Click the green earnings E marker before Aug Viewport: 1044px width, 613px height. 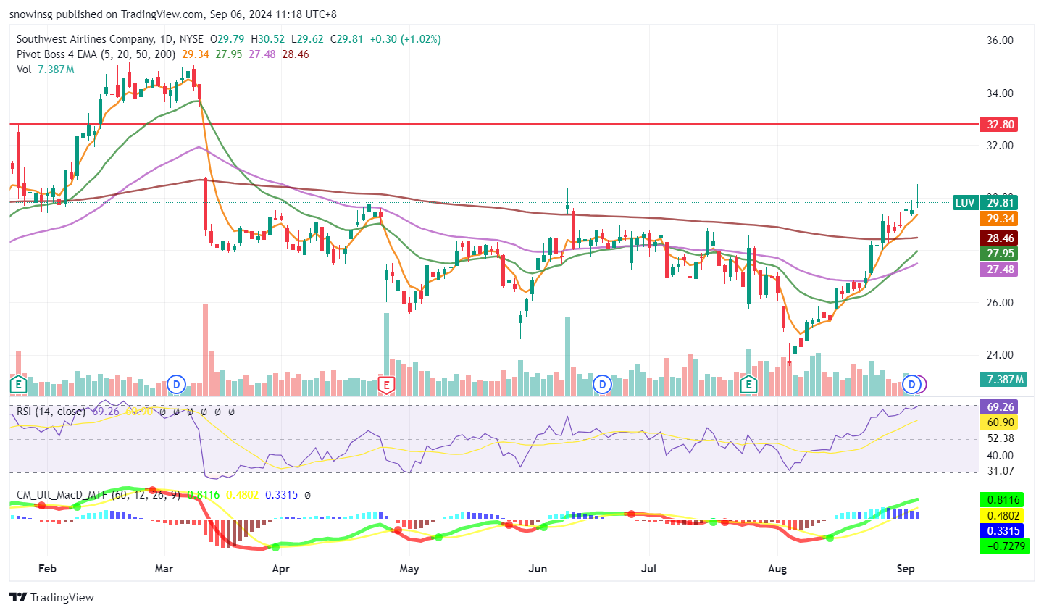click(x=748, y=384)
